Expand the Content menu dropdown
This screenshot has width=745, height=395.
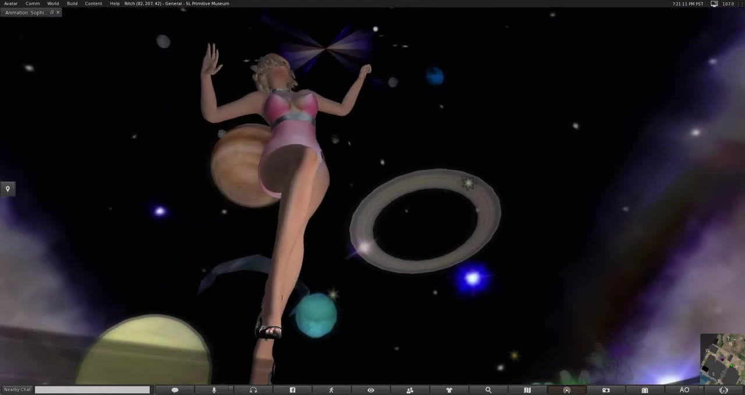click(93, 3)
